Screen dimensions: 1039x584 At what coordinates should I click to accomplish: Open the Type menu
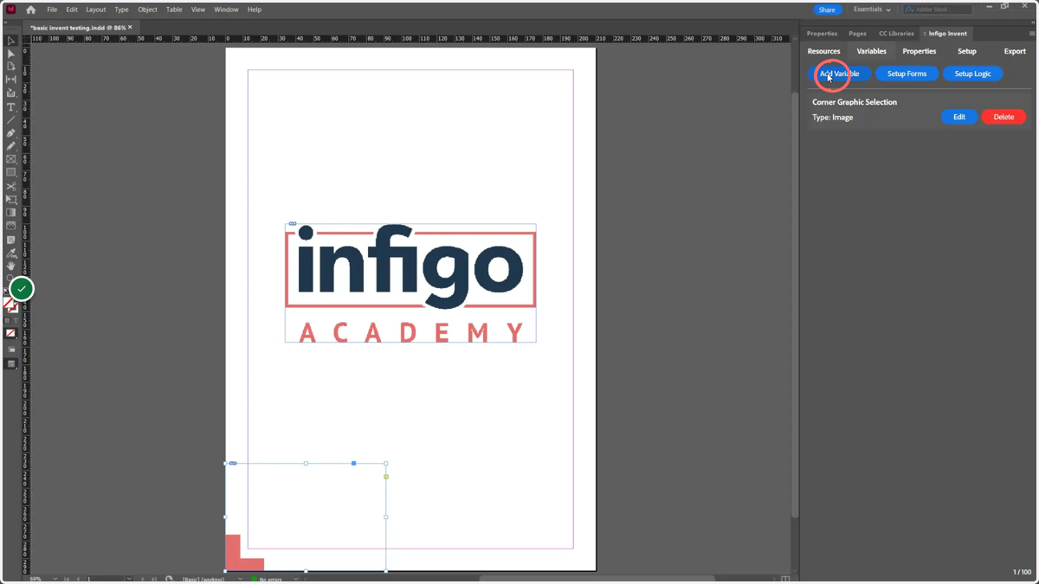click(122, 10)
